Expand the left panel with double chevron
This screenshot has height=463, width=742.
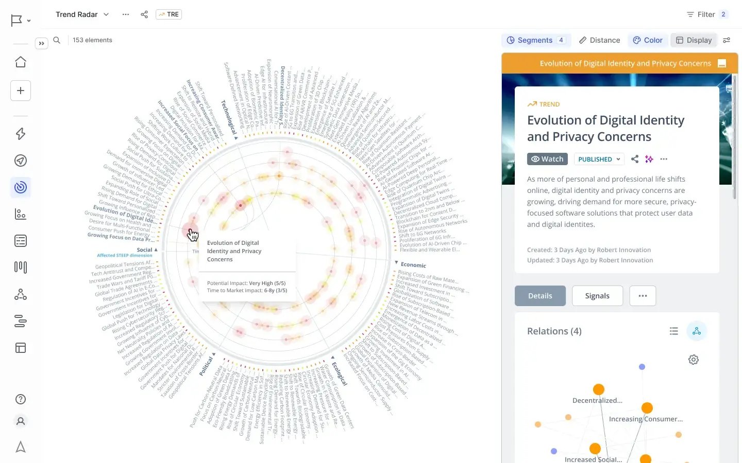pos(42,44)
